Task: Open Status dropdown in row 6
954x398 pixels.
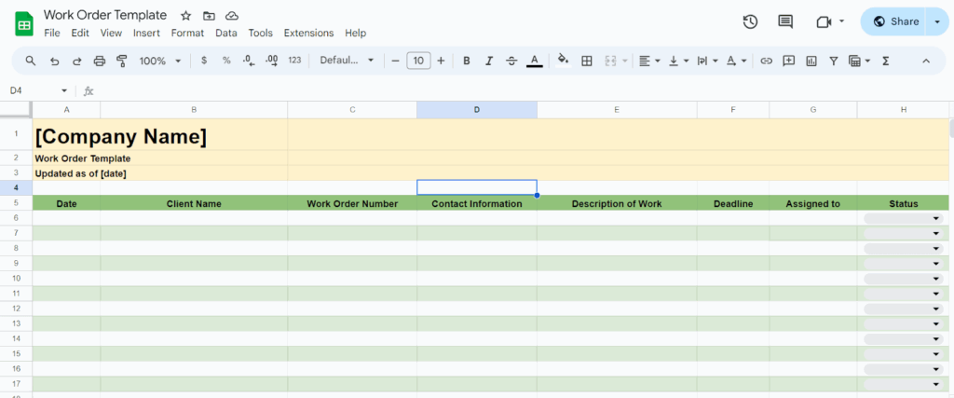Action: click(935, 218)
